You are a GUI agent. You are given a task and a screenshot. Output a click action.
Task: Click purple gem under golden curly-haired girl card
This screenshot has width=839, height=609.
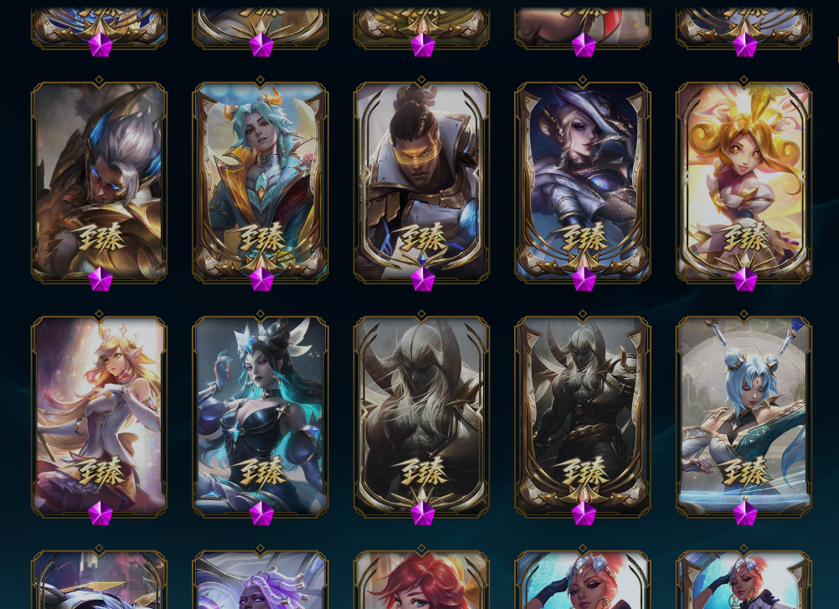click(x=745, y=279)
